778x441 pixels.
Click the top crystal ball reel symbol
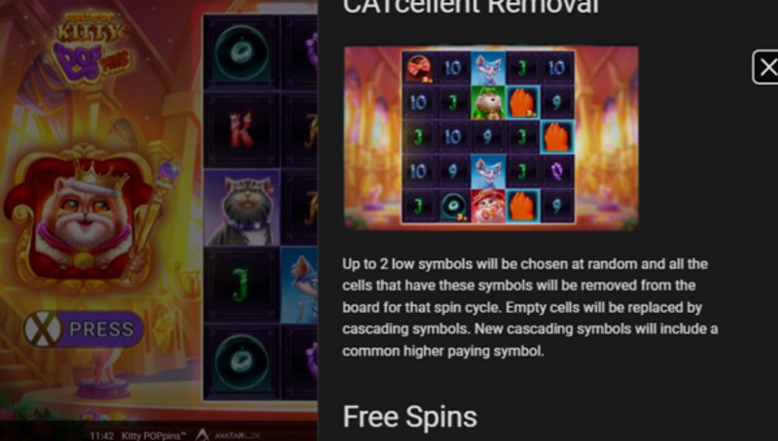(241, 52)
